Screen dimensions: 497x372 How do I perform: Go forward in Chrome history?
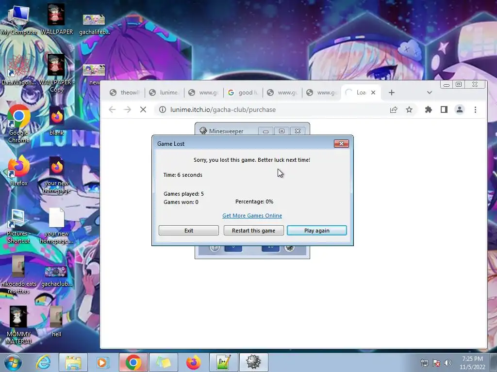128,109
